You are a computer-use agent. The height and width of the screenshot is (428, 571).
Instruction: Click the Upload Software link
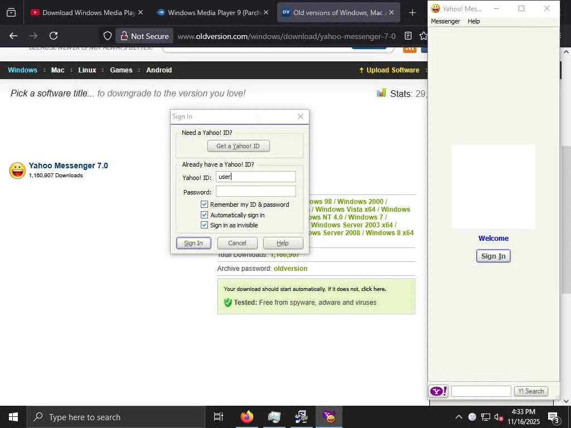pos(389,70)
